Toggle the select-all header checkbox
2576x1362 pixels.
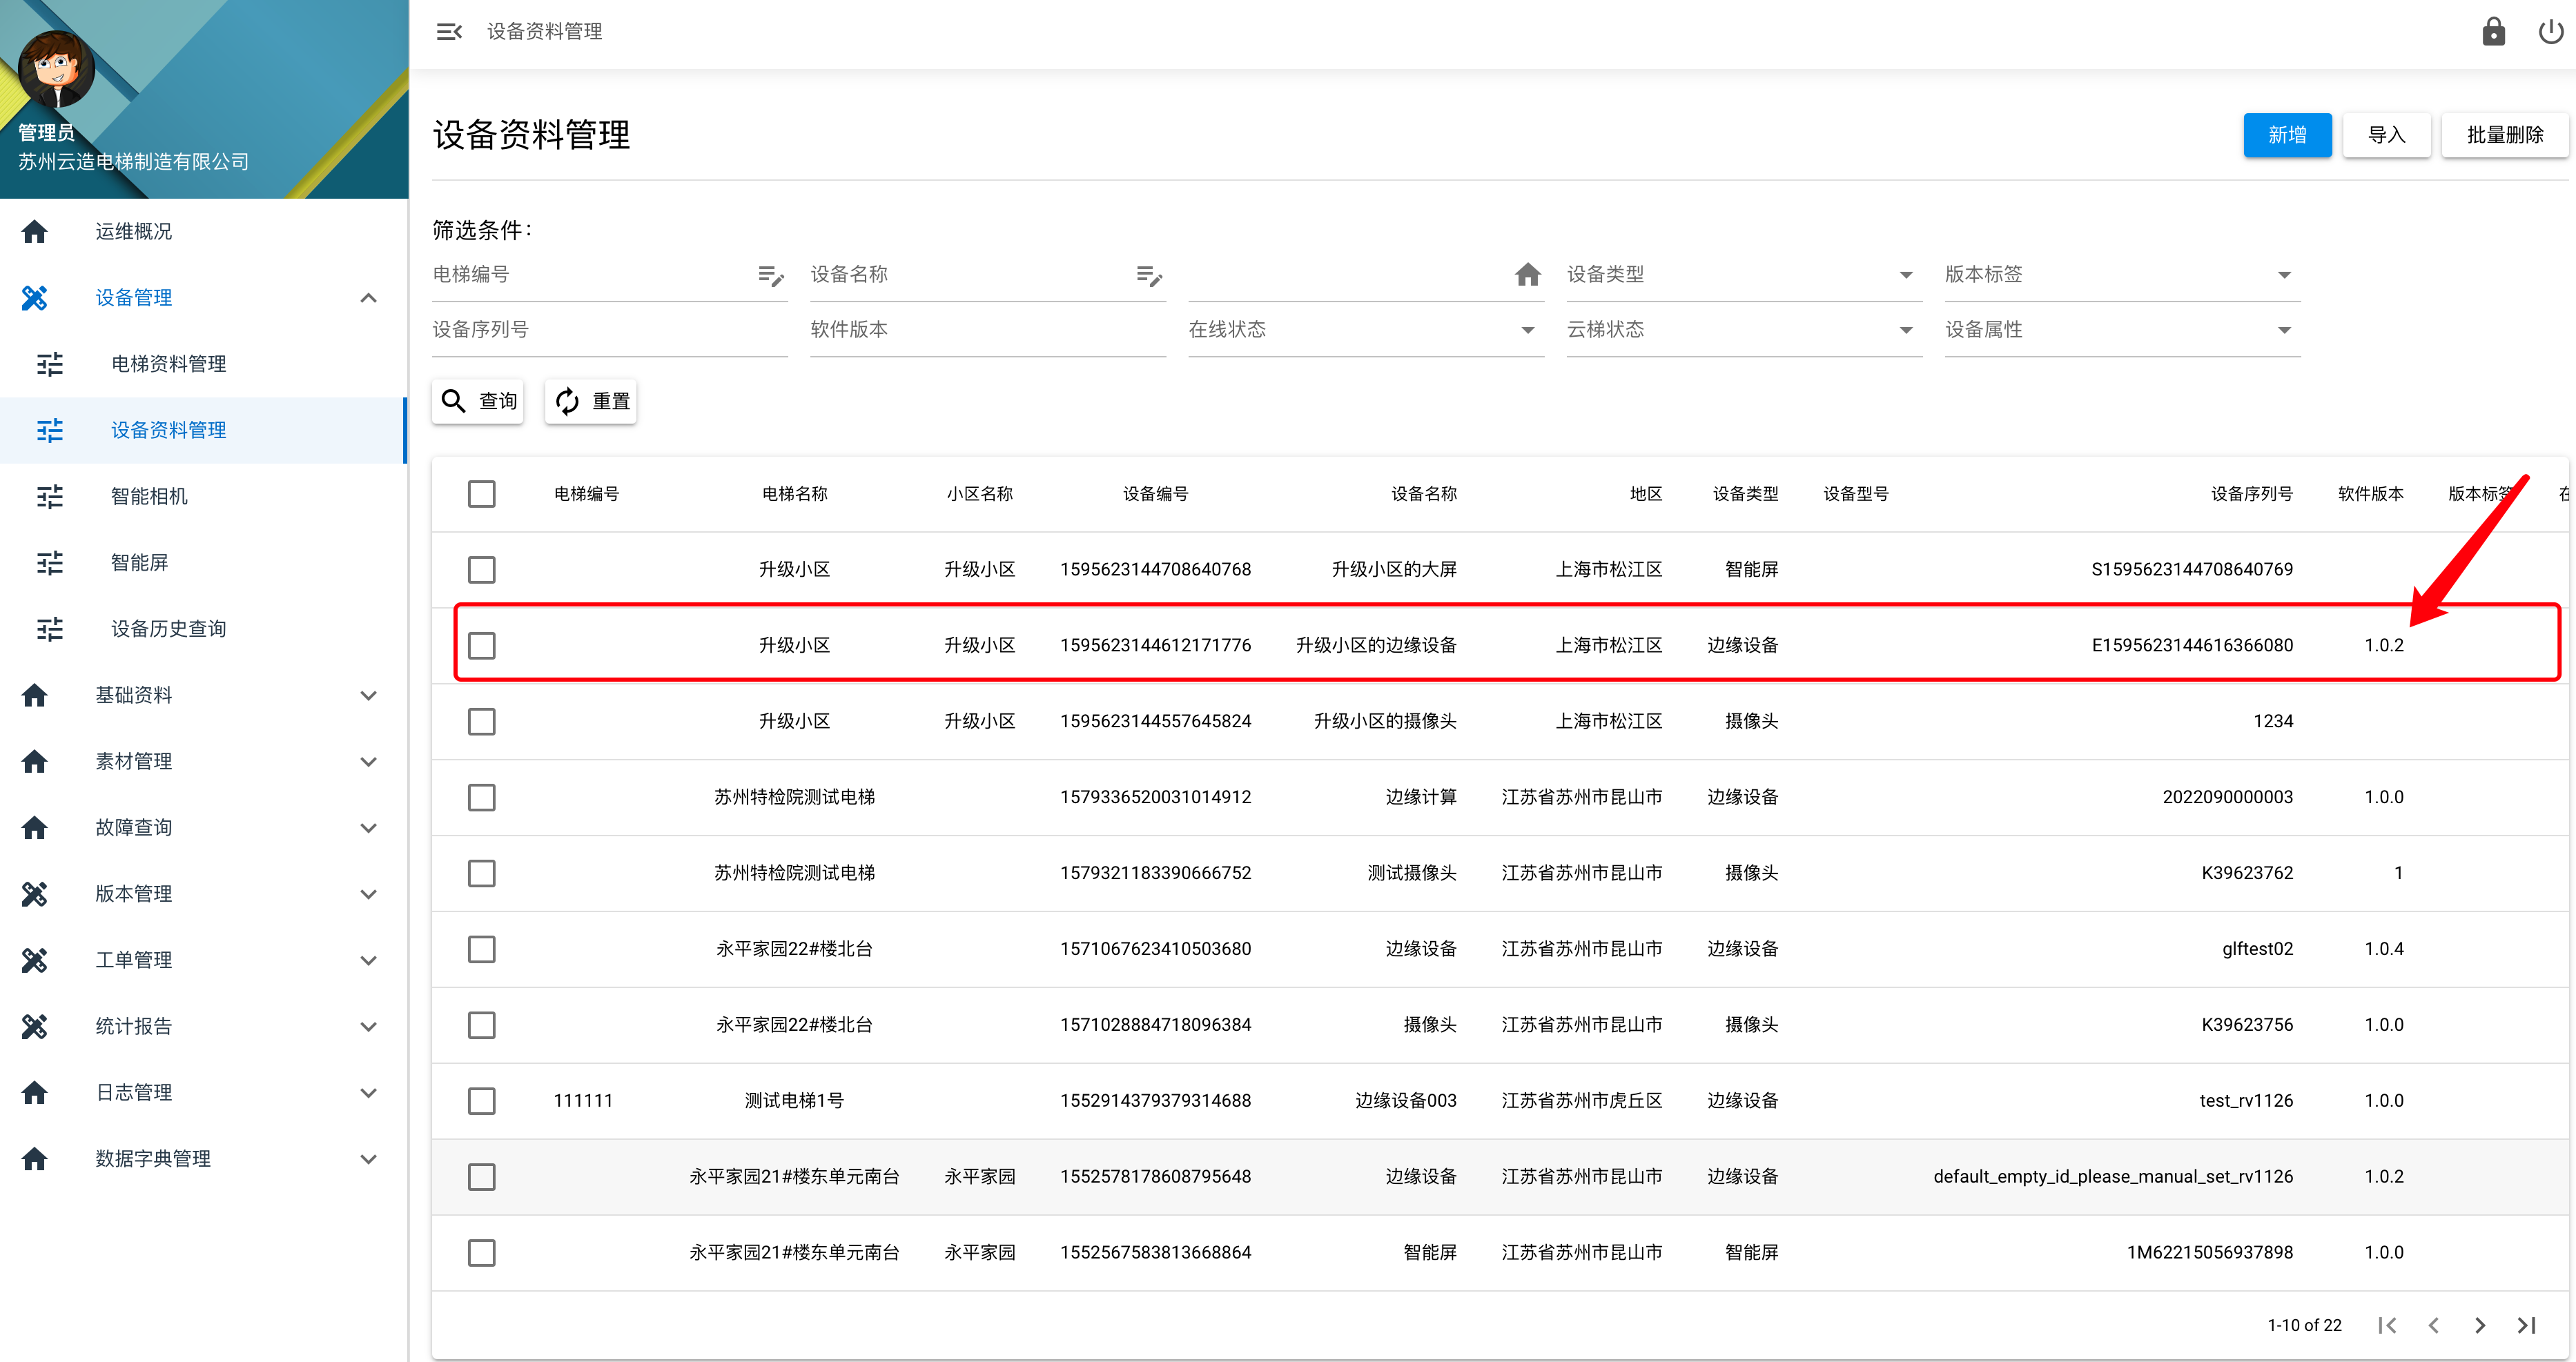(x=481, y=493)
